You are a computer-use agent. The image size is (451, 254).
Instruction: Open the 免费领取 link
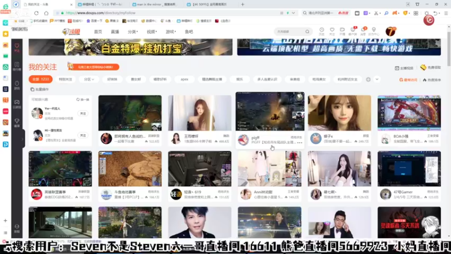pos(430,67)
